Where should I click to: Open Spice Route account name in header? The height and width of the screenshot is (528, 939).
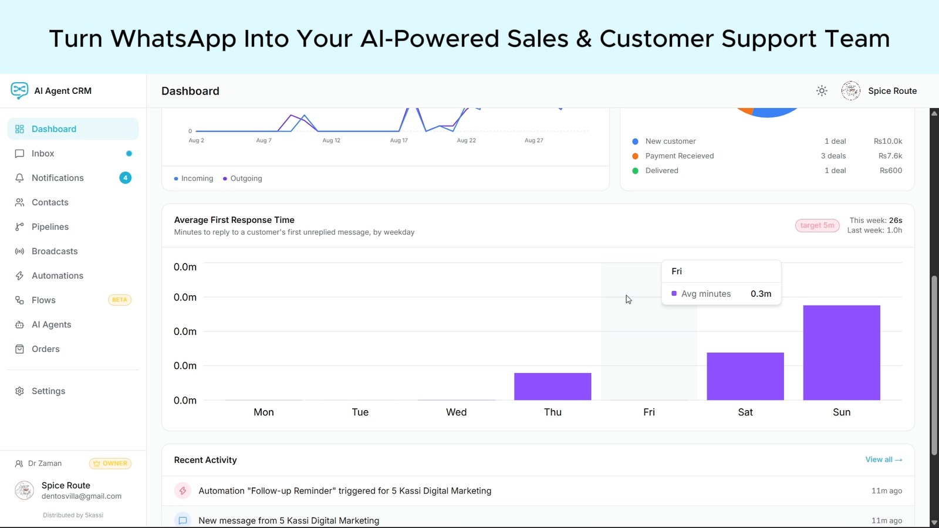892,91
